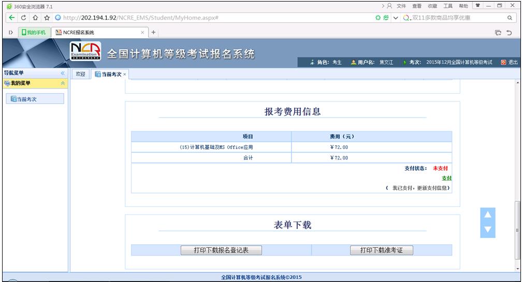Open the 工具 menu

coord(447,6)
